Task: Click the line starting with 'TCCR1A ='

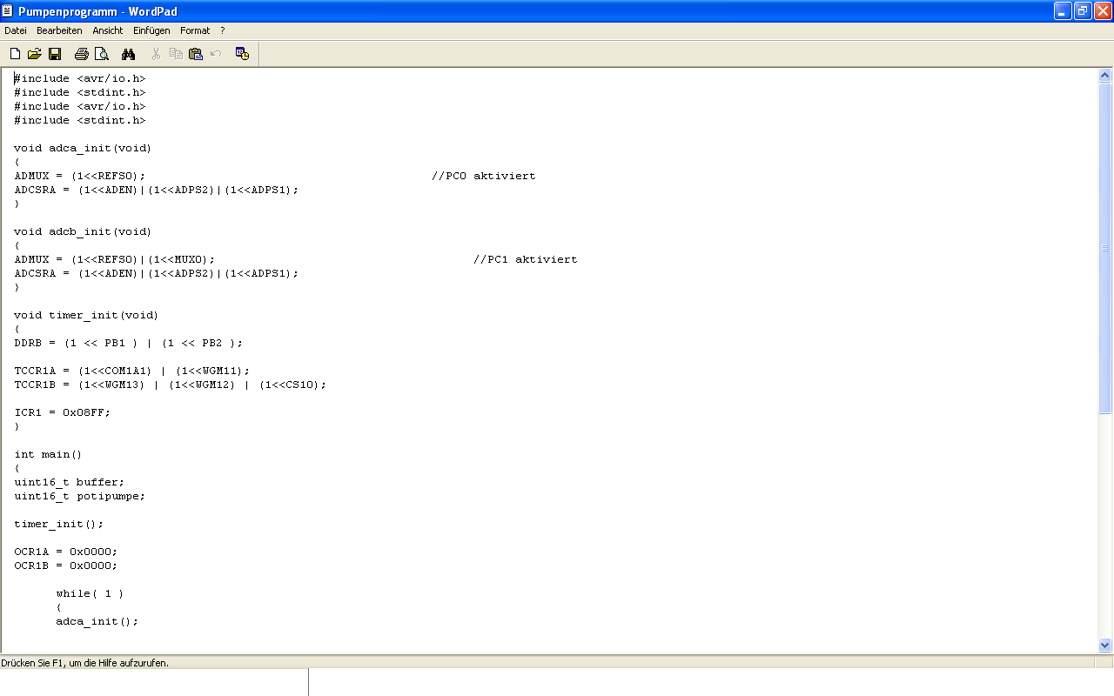Action: click(x=132, y=371)
